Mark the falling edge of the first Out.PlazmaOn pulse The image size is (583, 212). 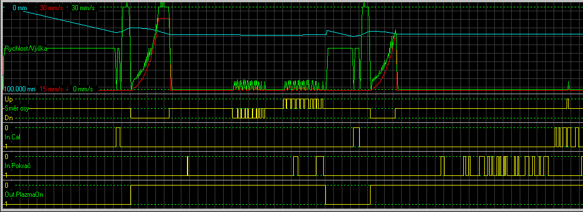tap(325, 194)
